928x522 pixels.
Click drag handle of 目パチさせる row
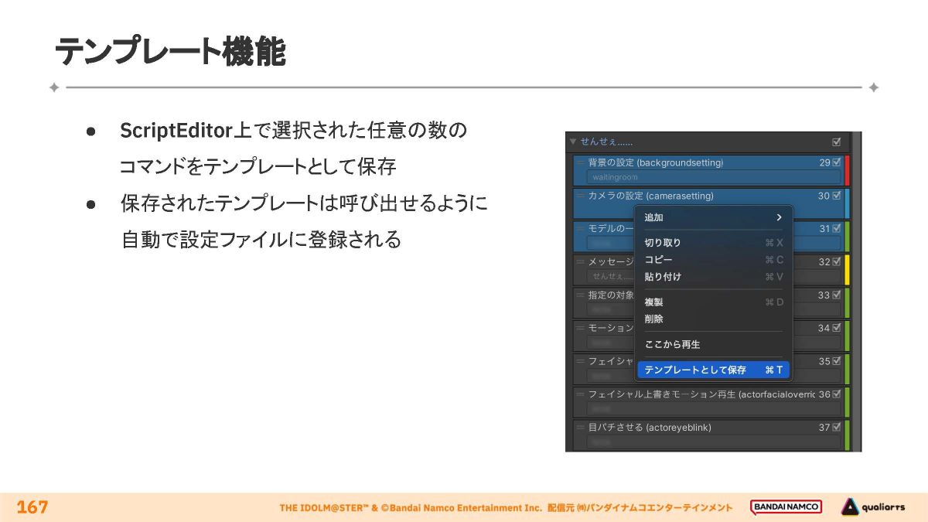pyautogui.click(x=580, y=428)
